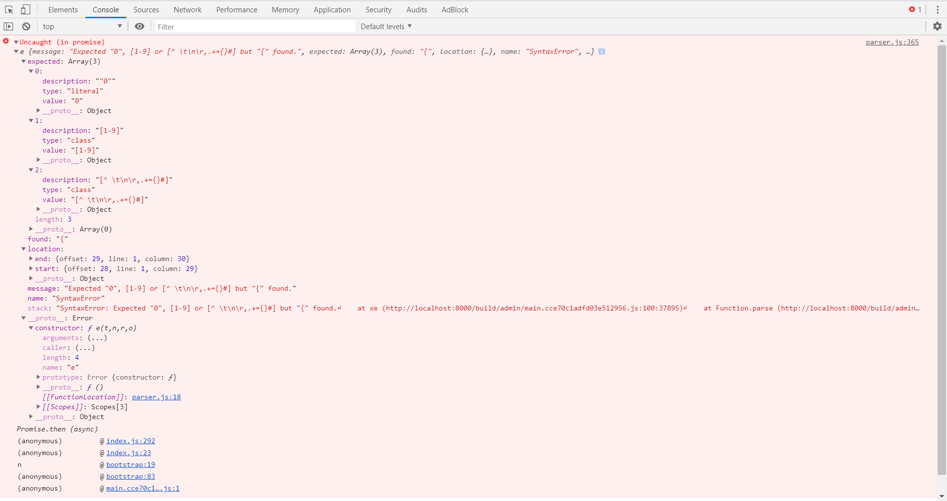Open the parser.js:18 function location link

point(156,397)
